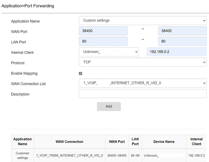Open the Application Name dropdown

(142, 20)
